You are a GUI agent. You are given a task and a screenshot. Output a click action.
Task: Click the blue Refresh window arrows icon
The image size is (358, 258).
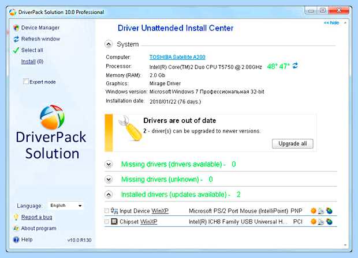coord(16,39)
